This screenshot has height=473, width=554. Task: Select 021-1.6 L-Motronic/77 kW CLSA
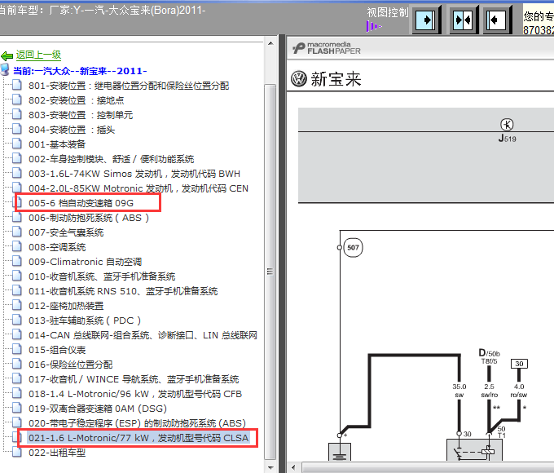click(x=138, y=438)
